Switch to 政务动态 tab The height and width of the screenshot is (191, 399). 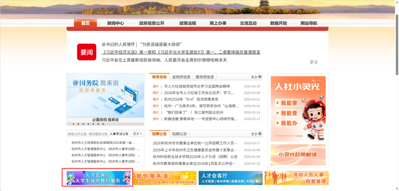pyautogui.click(x=159, y=77)
